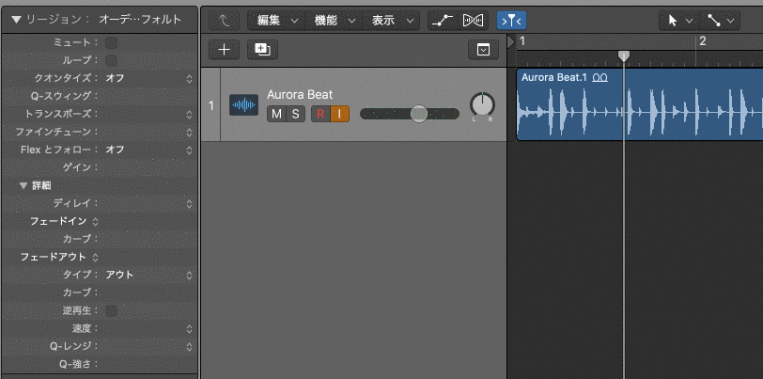Enable the 逆再生 checkbox
Viewport: 763px width, 379px height.
click(112, 310)
